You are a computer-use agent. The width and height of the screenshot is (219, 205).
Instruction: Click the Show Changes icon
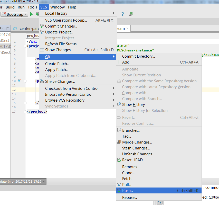[42, 50]
